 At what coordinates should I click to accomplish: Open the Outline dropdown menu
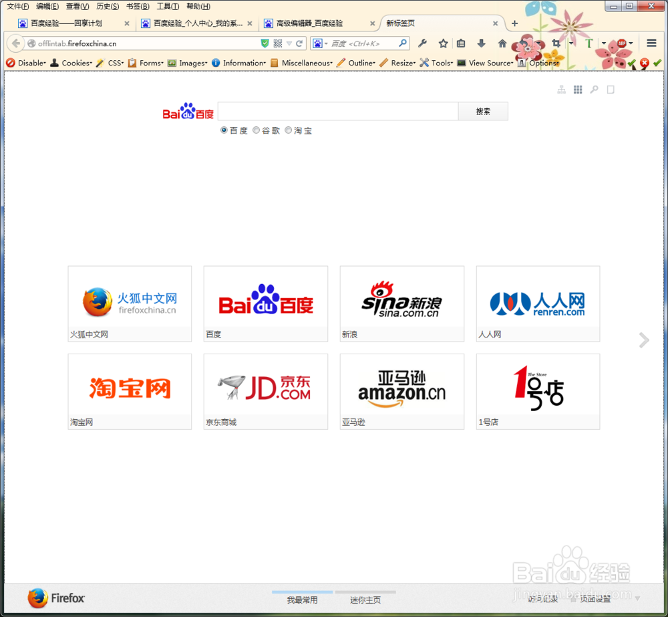[356, 63]
